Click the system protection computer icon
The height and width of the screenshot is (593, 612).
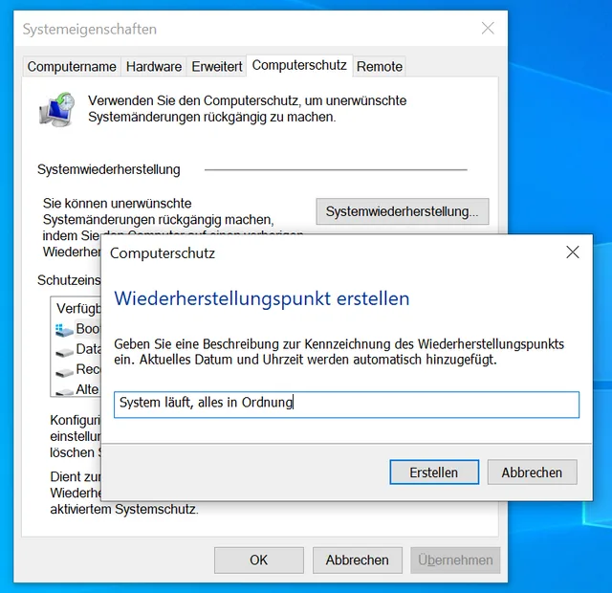57,109
